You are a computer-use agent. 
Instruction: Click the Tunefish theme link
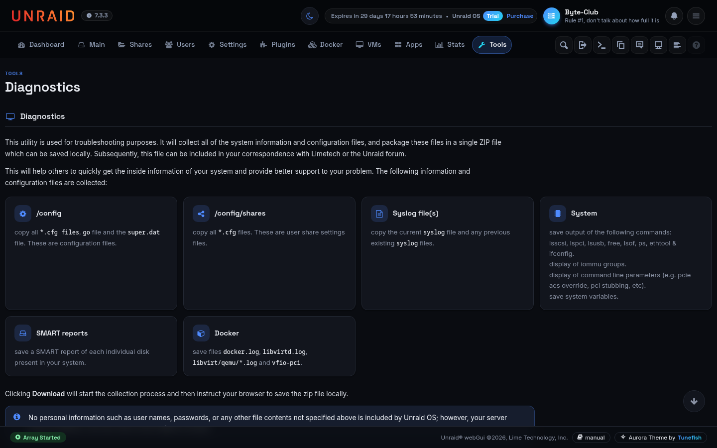(690, 438)
